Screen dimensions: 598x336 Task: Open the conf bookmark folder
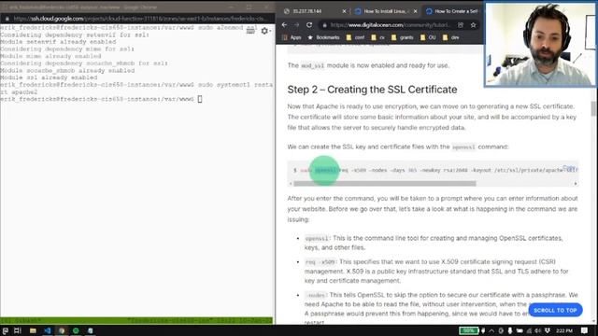click(355, 37)
